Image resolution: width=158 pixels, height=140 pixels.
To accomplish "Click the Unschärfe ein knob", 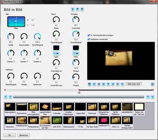I will click(x=56, y=63).
